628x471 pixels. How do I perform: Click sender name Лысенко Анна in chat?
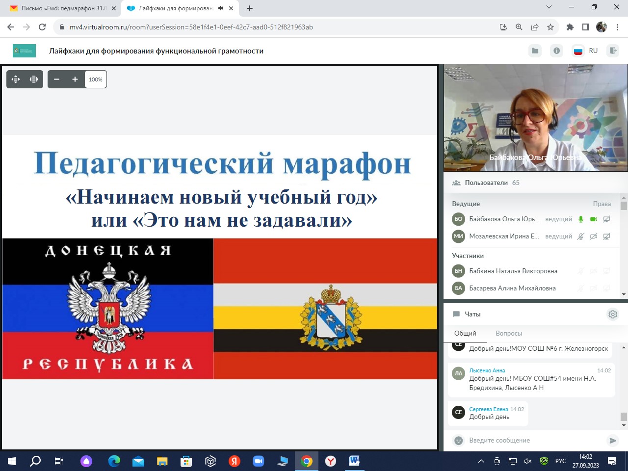point(487,370)
